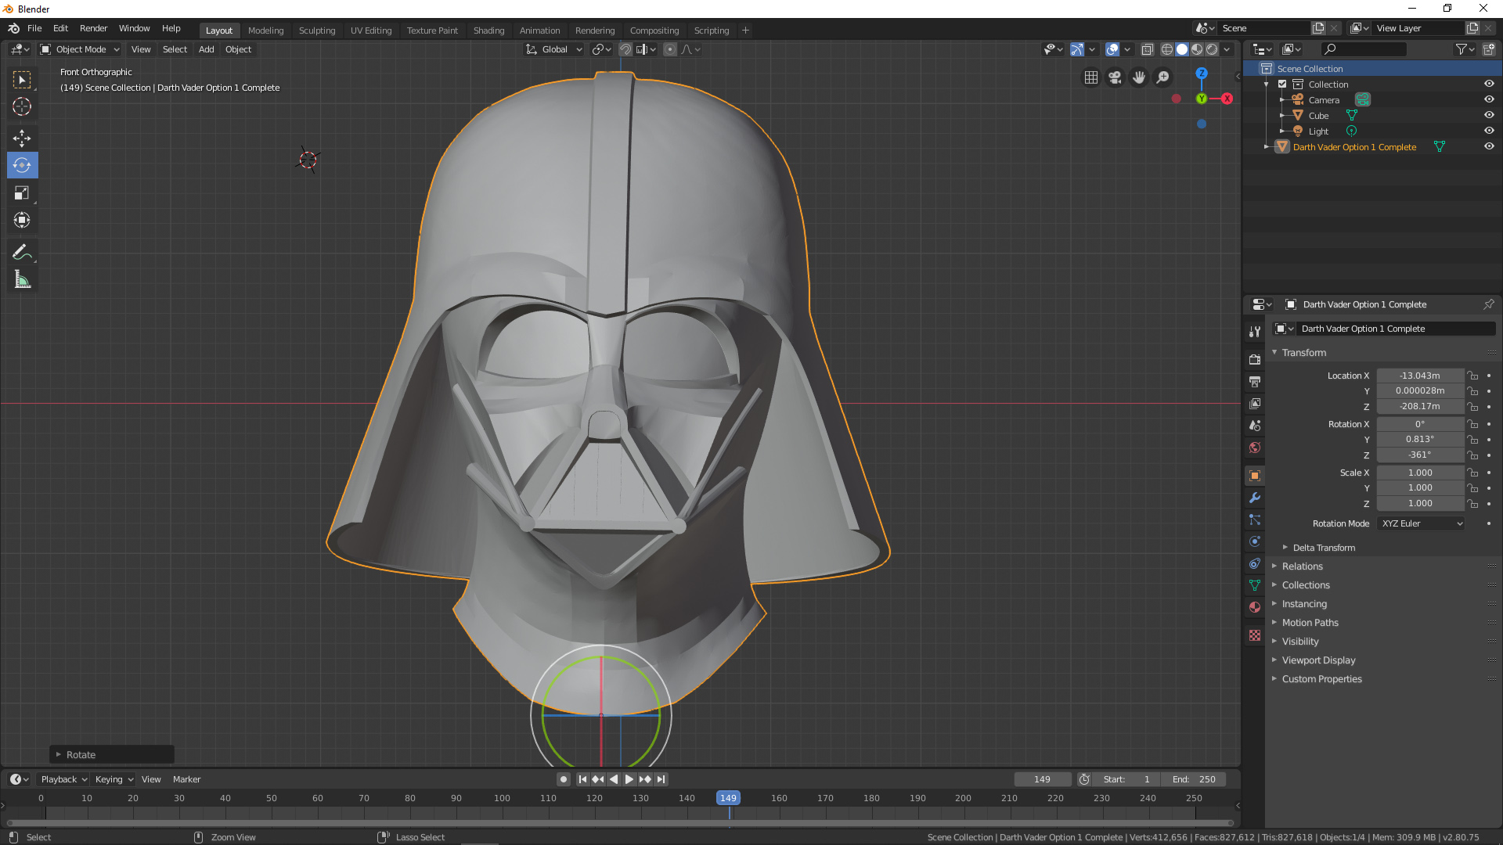Image resolution: width=1503 pixels, height=845 pixels.
Task: Select the Move tool
Action: point(22,138)
